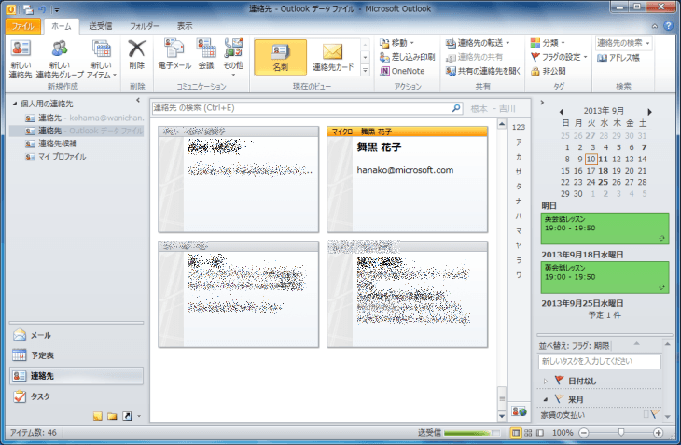The height and width of the screenshot is (445, 681).
Task: Jump to 123 index button
Action: coord(519,127)
